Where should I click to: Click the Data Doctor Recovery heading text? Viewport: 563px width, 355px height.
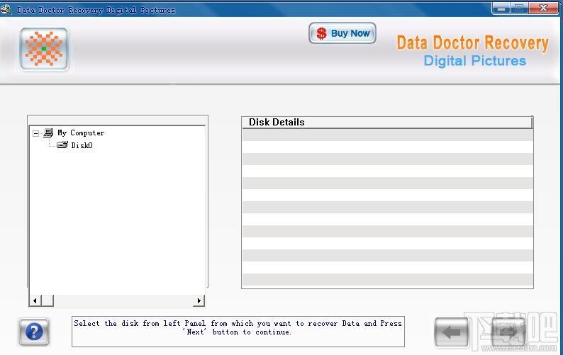point(472,43)
